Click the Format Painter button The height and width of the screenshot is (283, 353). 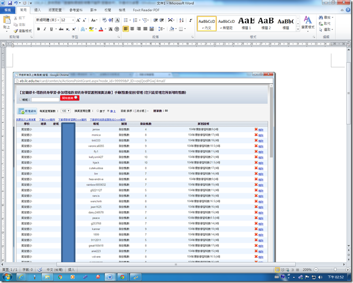click(x=22, y=31)
